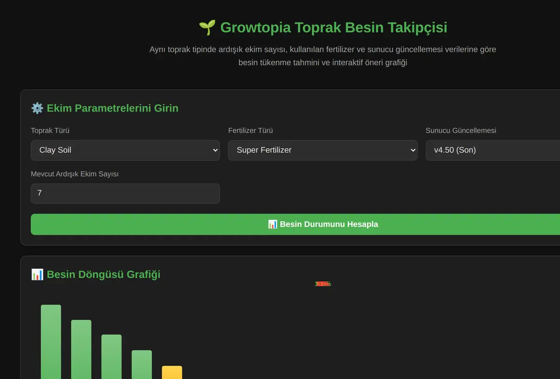Open the Fertilizer Türü dropdown showing Super Fertilizer
The height and width of the screenshot is (379, 560).
point(322,150)
